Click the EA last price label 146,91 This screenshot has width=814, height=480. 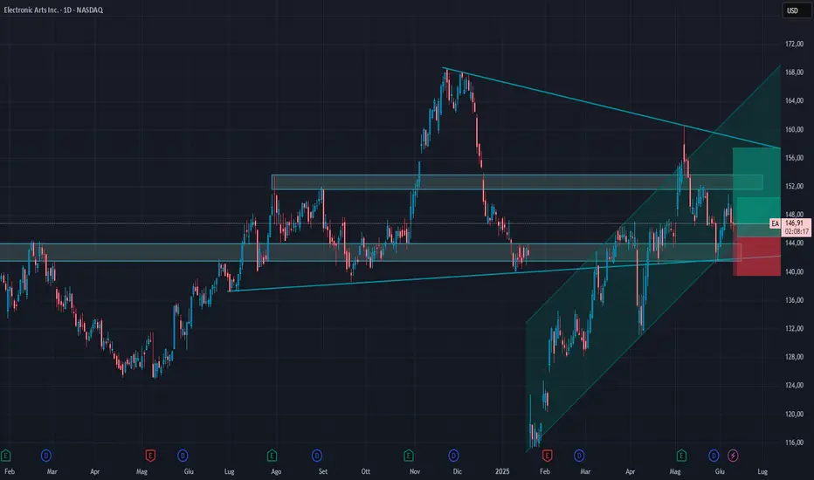(x=794, y=223)
